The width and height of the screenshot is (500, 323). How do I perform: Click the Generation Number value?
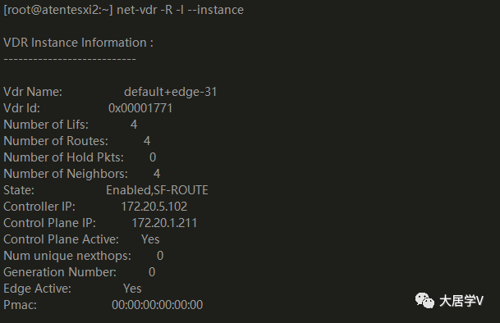[x=152, y=272]
